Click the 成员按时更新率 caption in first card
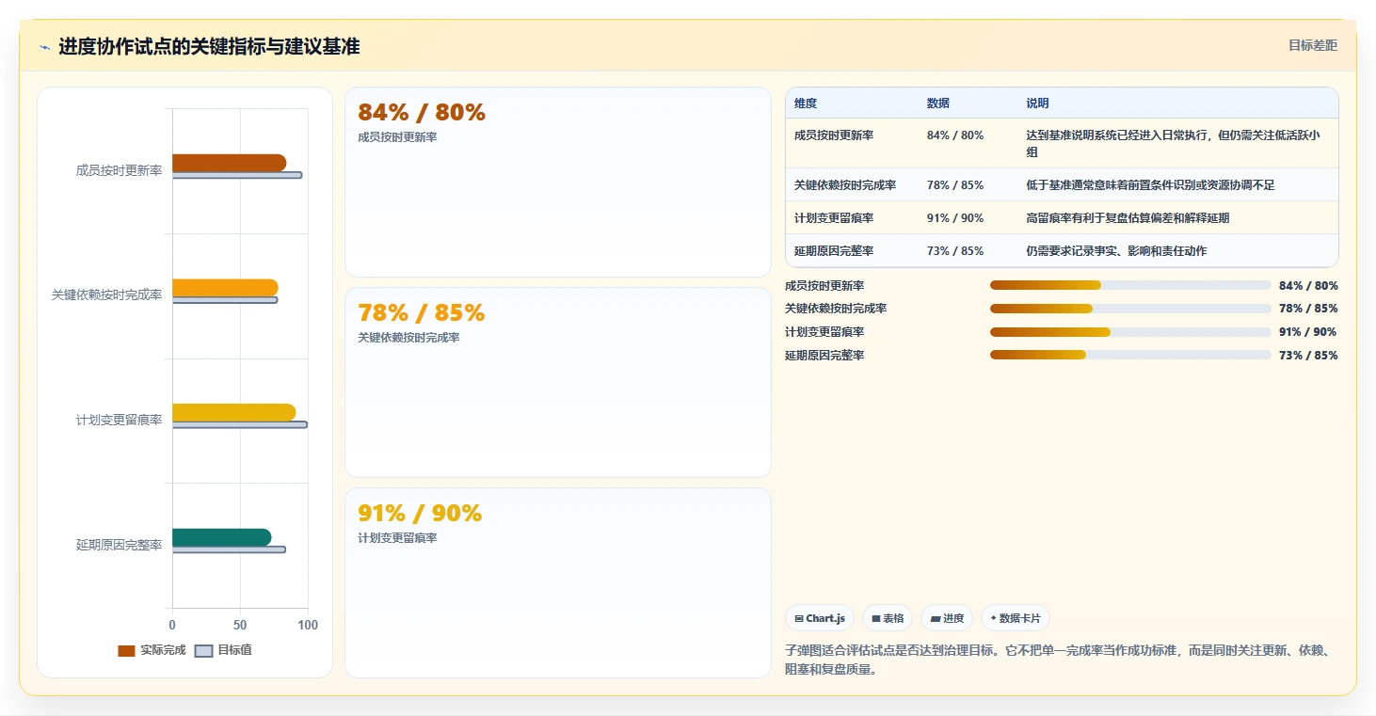Viewport: 1376px width, 716px height. pyautogui.click(x=397, y=137)
